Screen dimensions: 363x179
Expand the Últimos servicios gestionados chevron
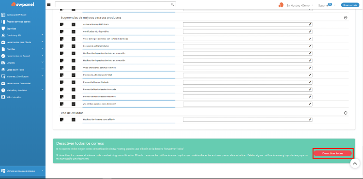(x=43, y=170)
